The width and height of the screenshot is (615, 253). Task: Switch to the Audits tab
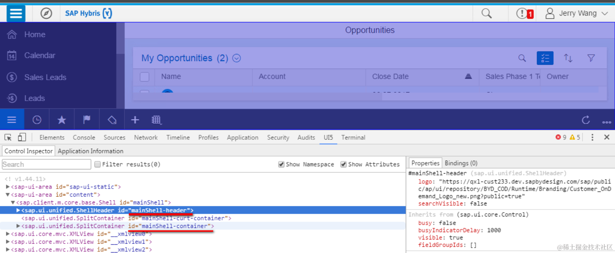(x=306, y=138)
